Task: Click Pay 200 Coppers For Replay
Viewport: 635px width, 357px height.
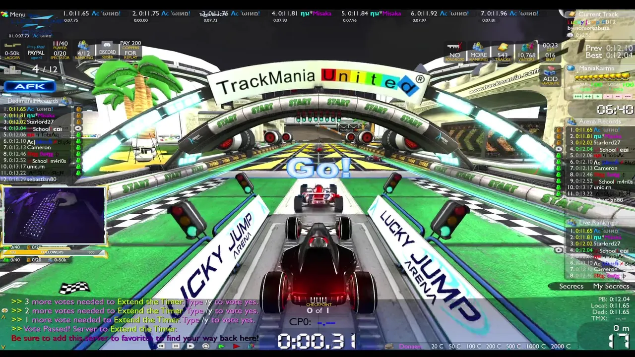Action: (x=130, y=50)
